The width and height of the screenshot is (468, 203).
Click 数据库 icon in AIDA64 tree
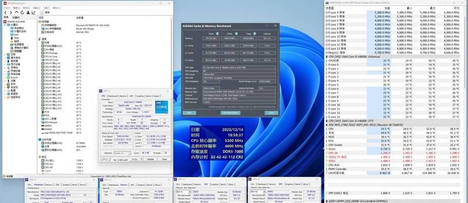[x=8, y=94]
